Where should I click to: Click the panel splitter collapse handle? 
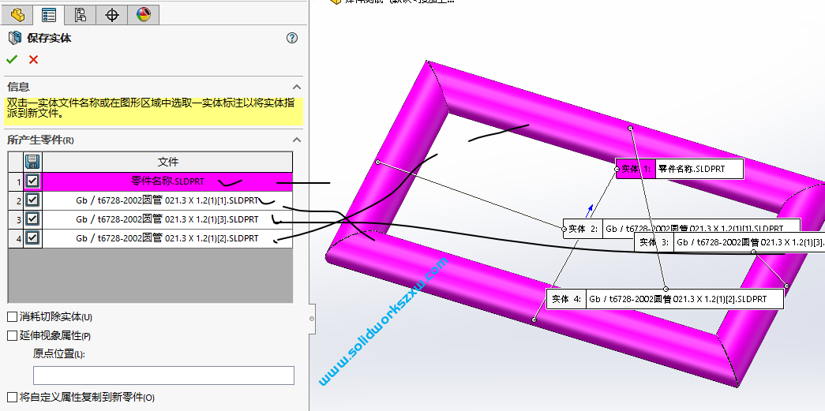[x=312, y=319]
